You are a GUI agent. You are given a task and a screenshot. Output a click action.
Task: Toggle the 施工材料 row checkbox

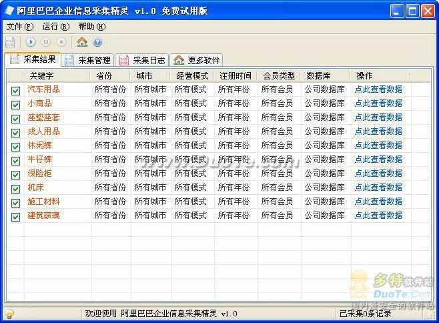click(x=16, y=203)
